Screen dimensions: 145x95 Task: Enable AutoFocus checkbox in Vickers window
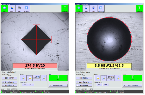click(x=9, y=85)
